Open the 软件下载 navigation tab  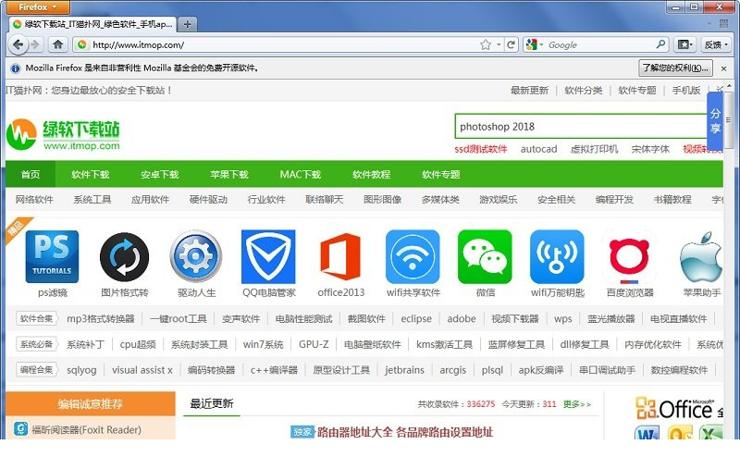90,174
